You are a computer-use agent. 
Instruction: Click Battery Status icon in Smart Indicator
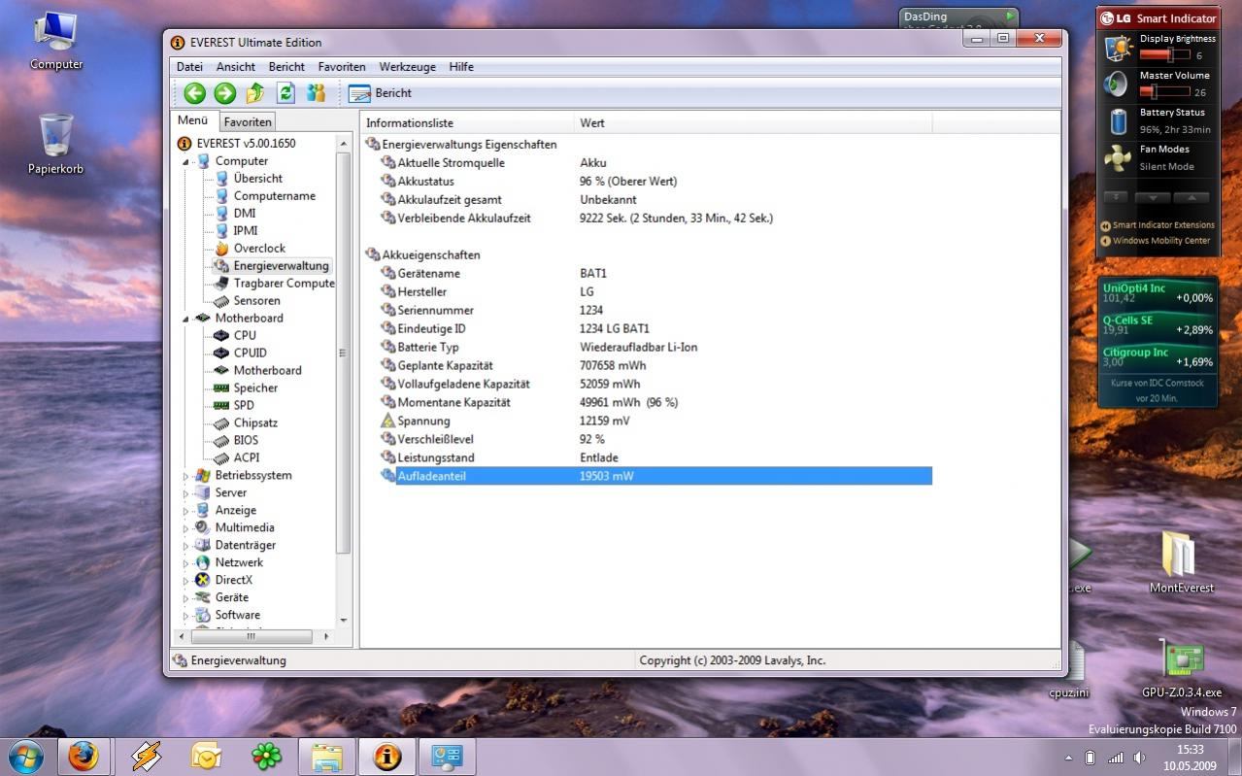pos(1119,121)
